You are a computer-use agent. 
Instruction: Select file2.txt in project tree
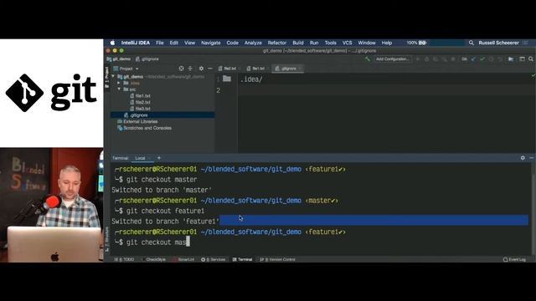[140, 102]
